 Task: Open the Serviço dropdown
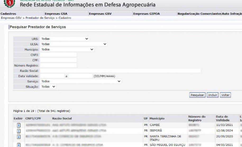point(81,81)
